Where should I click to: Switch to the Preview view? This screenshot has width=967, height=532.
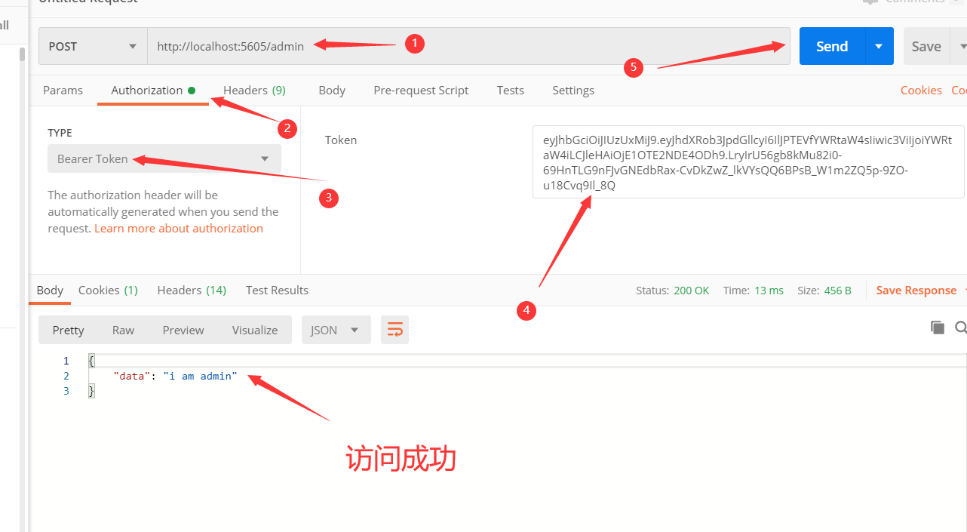click(x=183, y=330)
